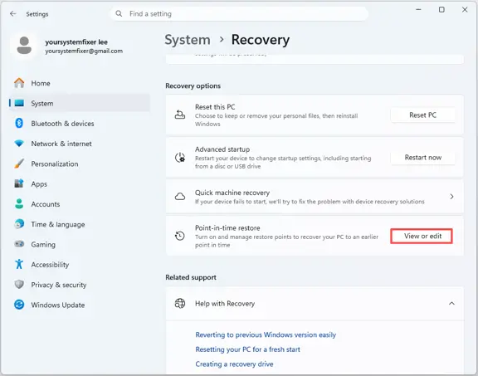The image size is (478, 376).
Task: Open Privacy & security settings
Action: tap(80, 285)
